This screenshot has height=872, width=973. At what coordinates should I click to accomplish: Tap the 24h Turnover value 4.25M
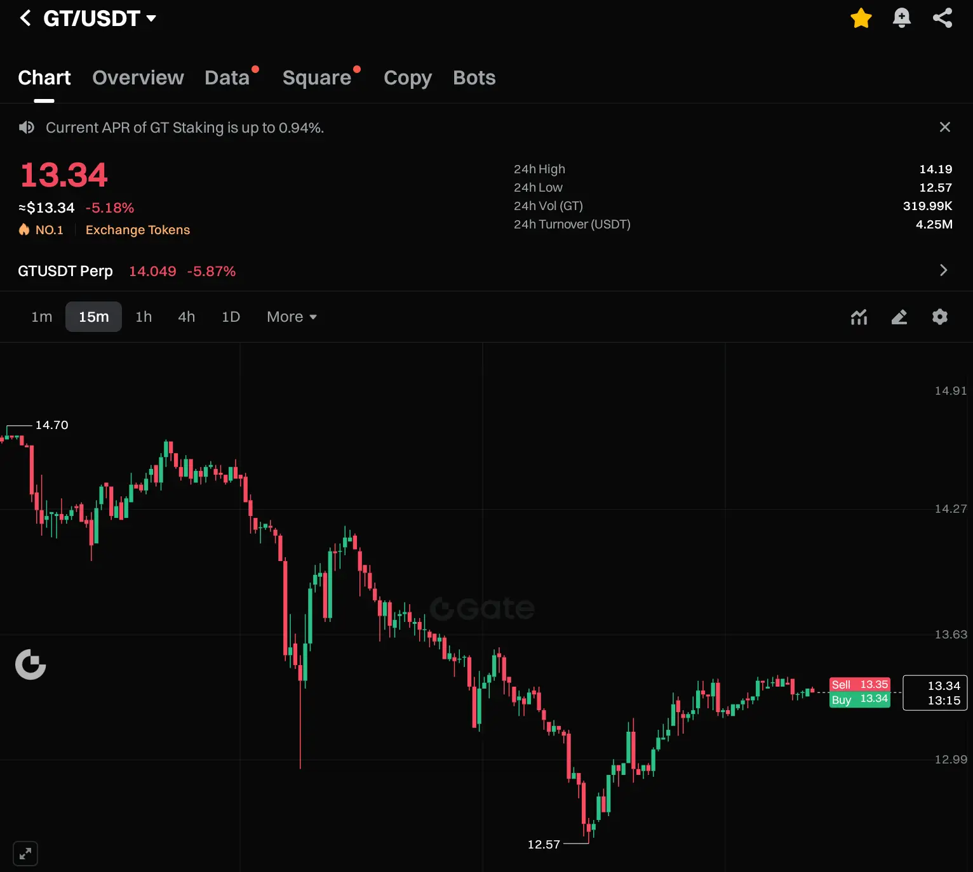(x=934, y=224)
